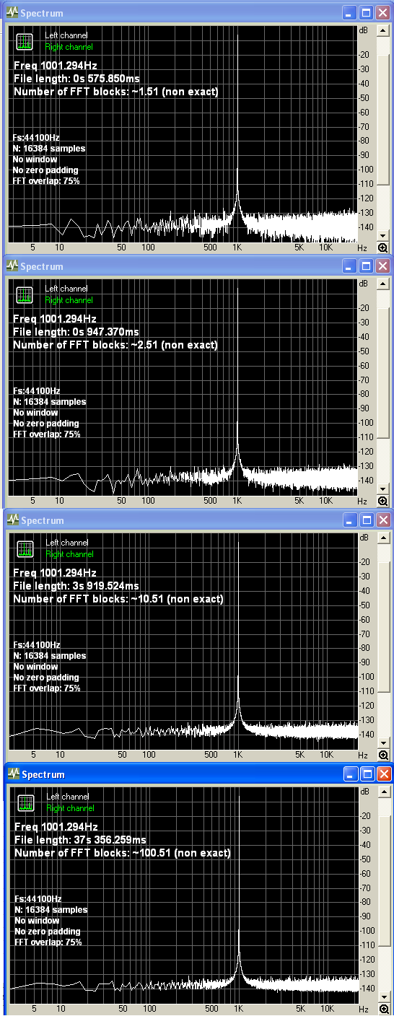Maximize the Spectrum window with ~10.51 FFT blocks
Screen dimensions: 394x1016
click(x=366, y=520)
